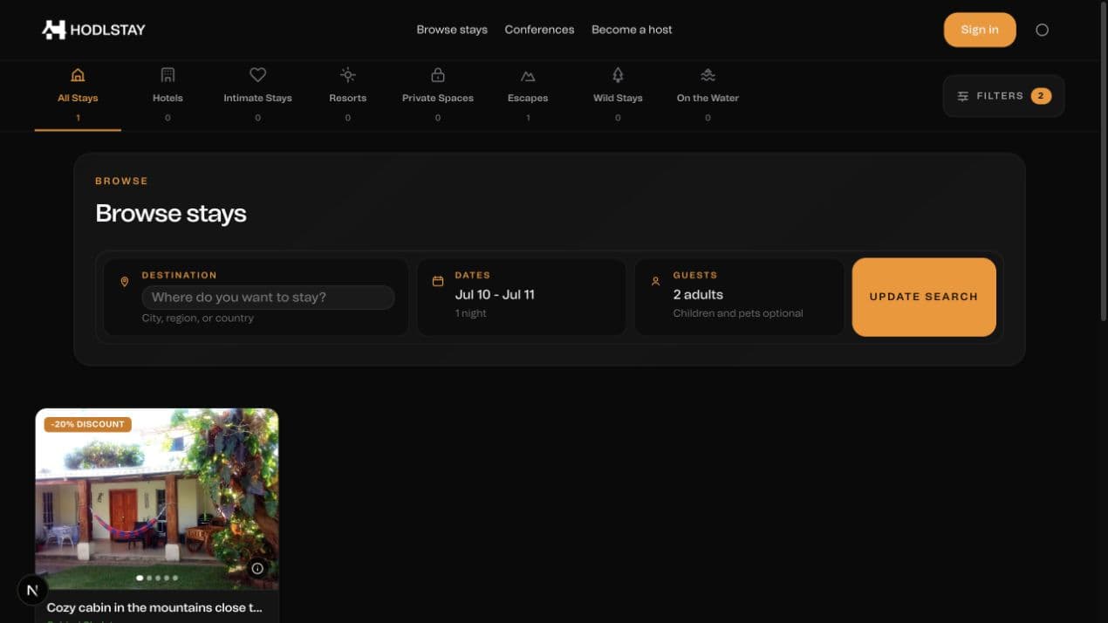Screen dimensions: 1108x623
Task: Click the location pin icon by Destination
Action: tap(125, 282)
